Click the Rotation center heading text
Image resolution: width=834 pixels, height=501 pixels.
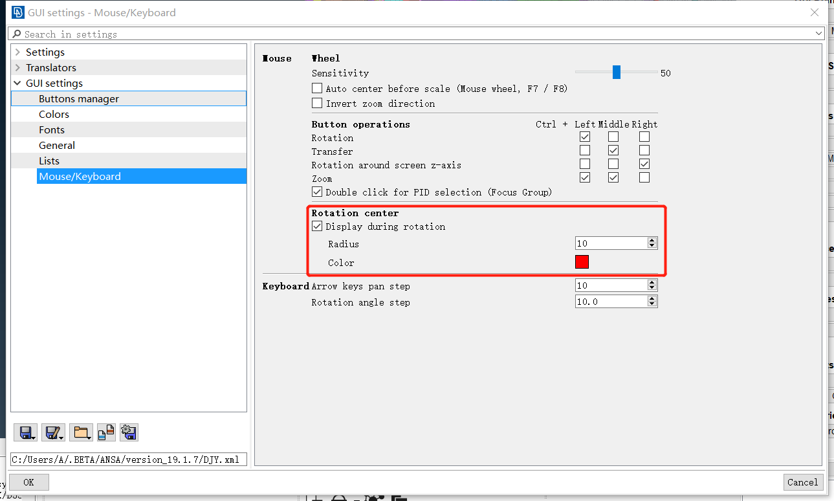(355, 213)
